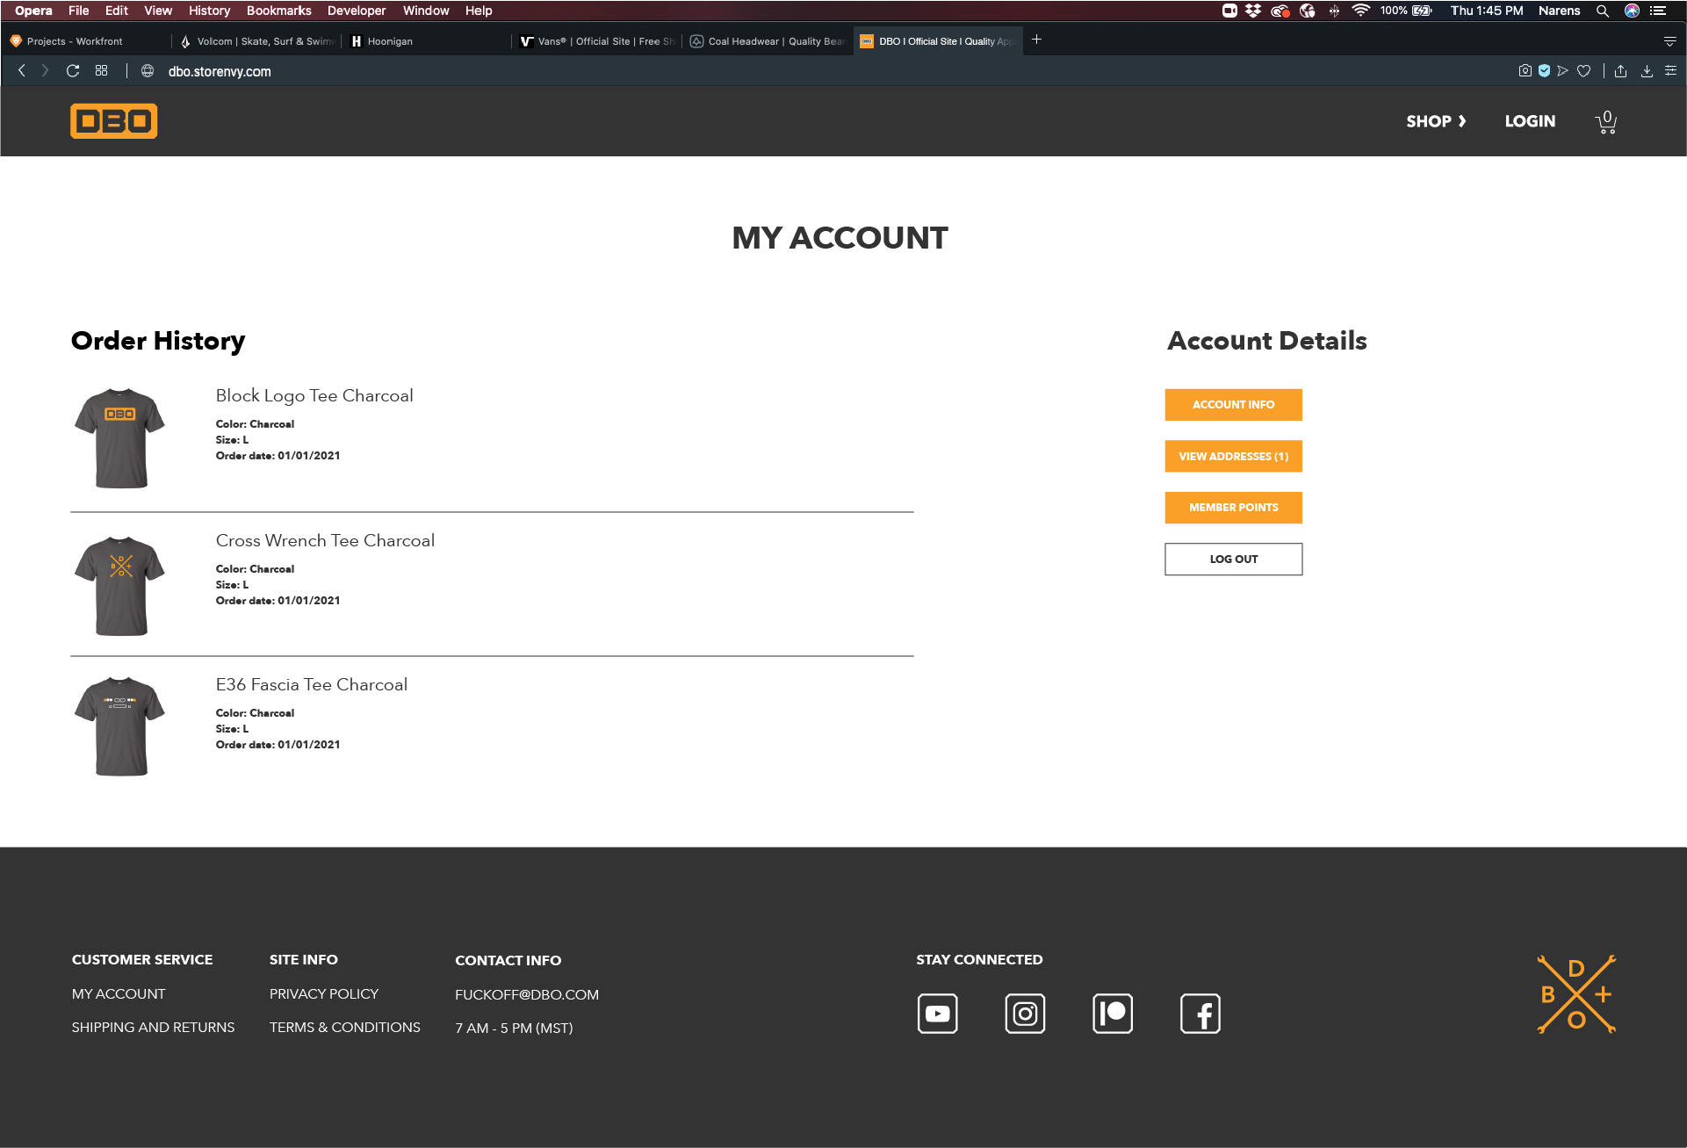
Task: Open the tab list menu
Action: (x=1669, y=41)
